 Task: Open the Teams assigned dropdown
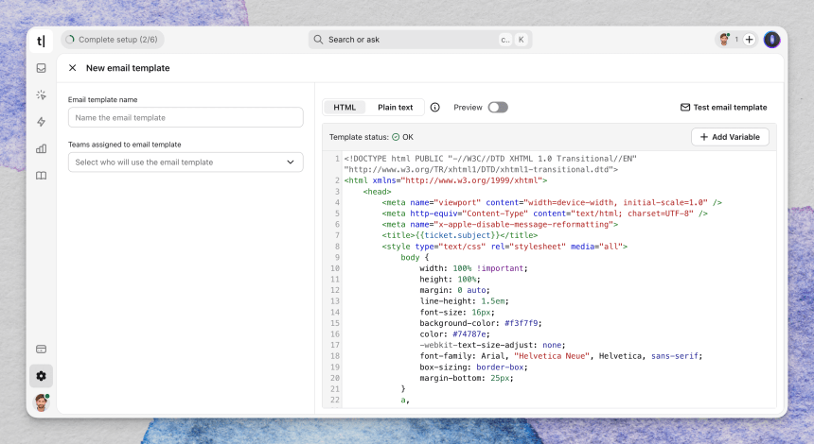186,162
